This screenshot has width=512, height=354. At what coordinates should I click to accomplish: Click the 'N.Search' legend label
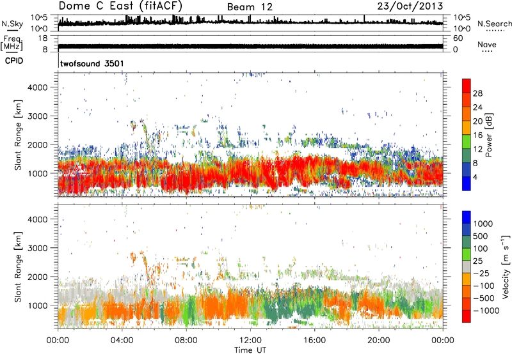(x=495, y=24)
